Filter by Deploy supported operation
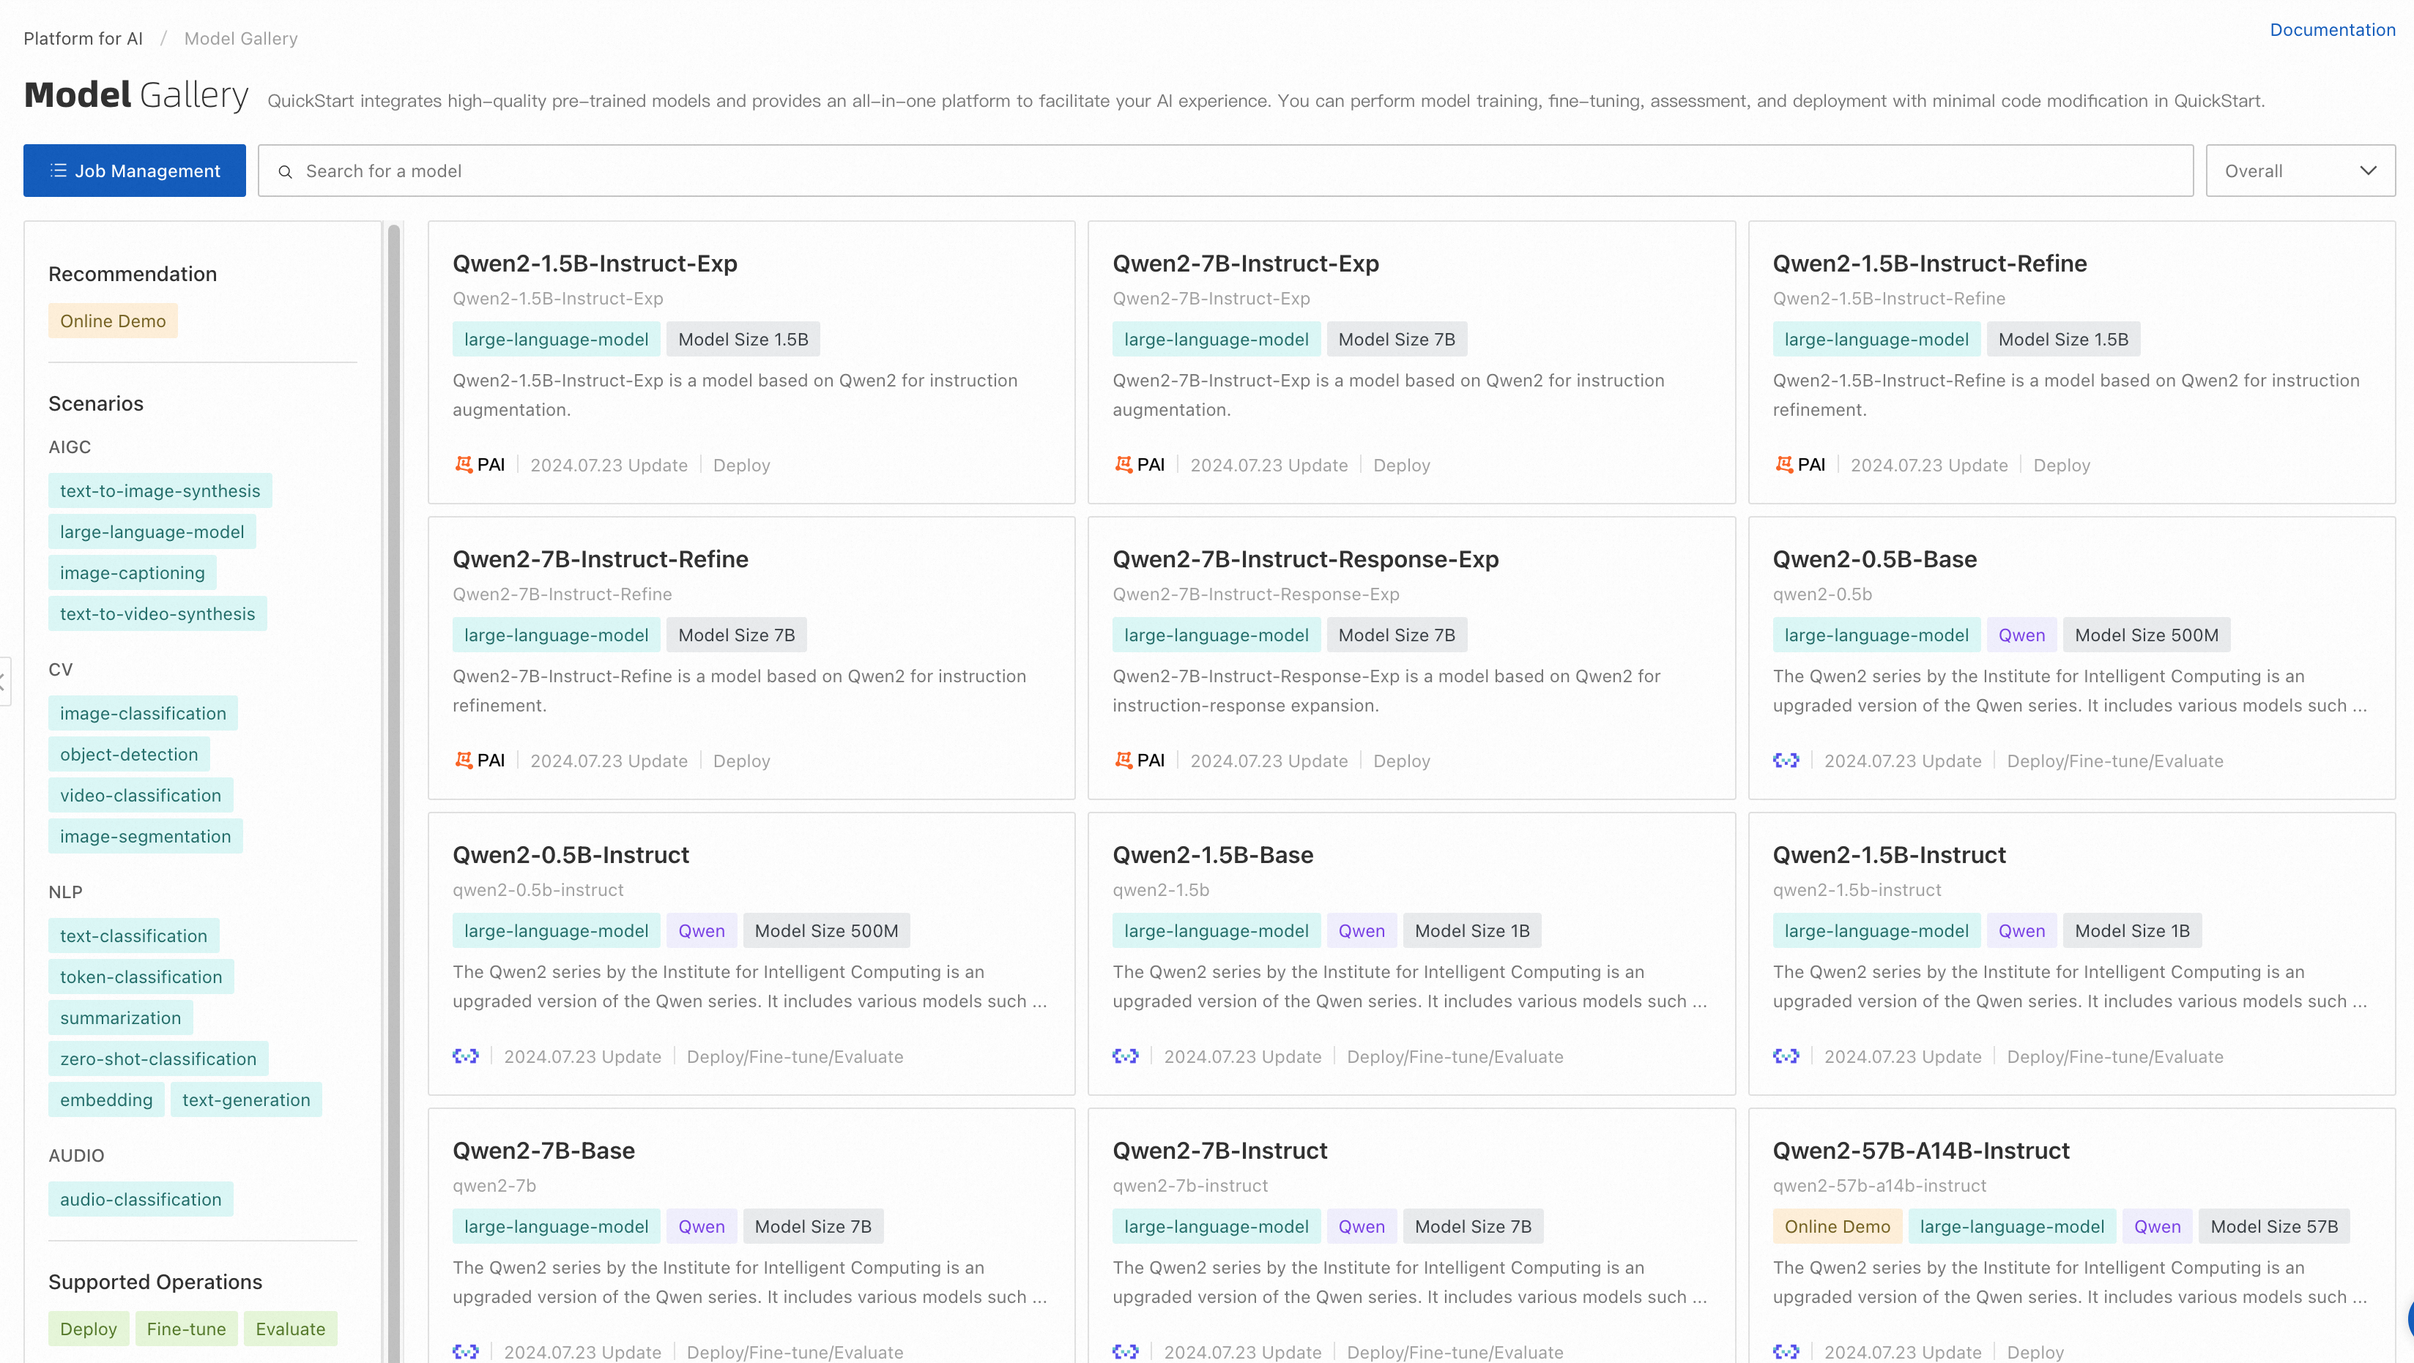This screenshot has width=2414, height=1363. click(x=89, y=1329)
